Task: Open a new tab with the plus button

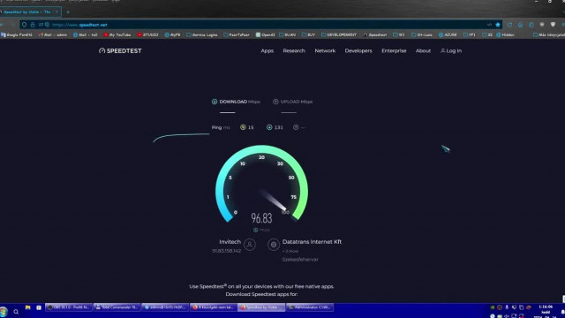Action: (x=68, y=11)
